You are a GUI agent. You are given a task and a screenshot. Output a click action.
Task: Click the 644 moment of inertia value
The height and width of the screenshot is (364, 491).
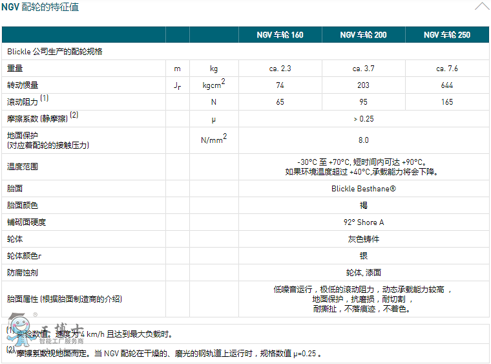point(447,85)
